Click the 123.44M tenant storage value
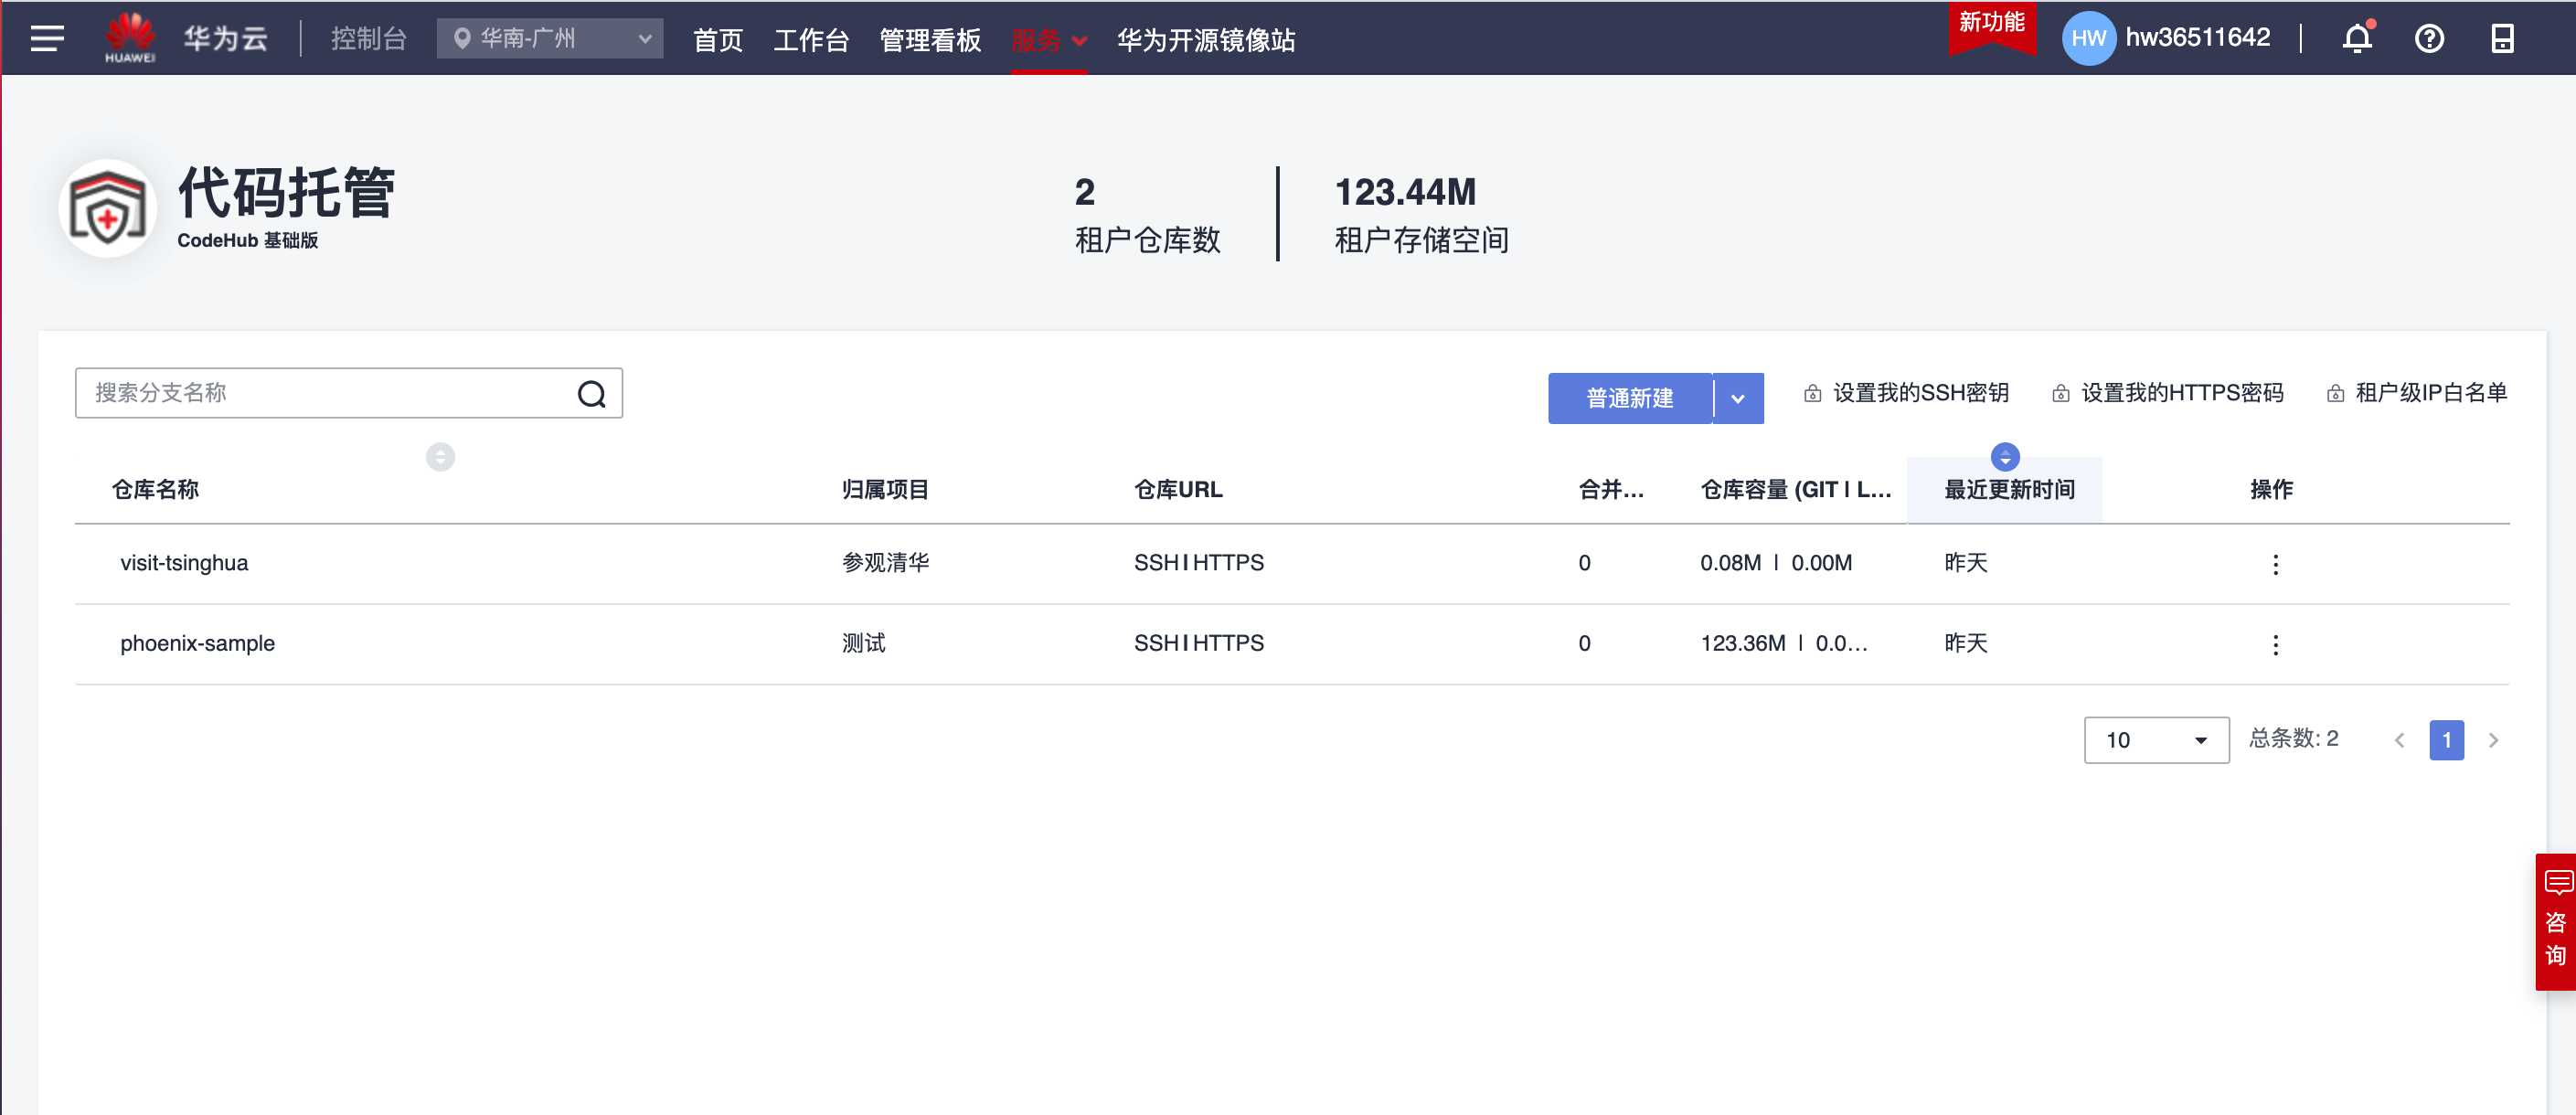This screenshot has height=1115, width=2576. click(x=1405, y=192)
